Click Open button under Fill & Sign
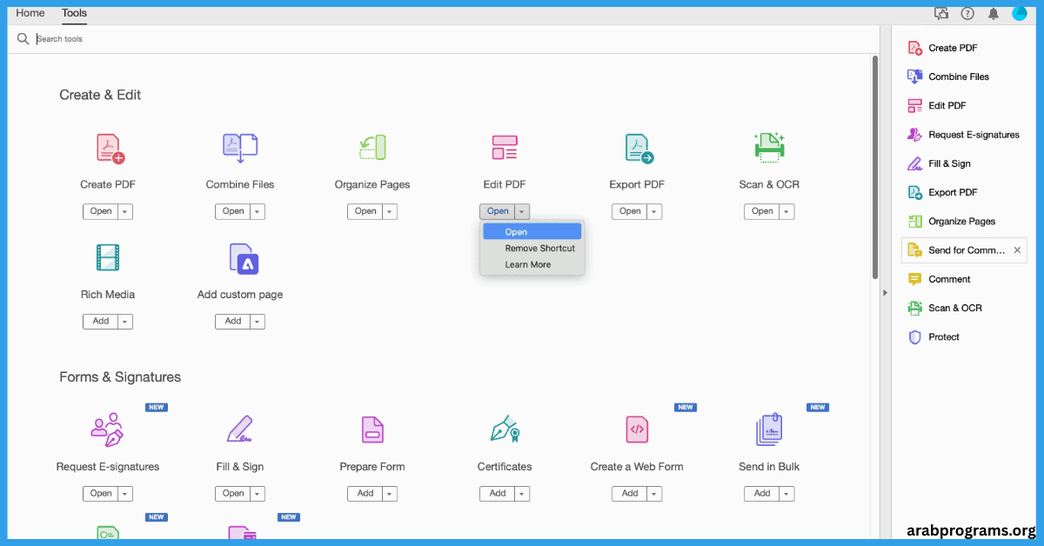Image resolution: width=1044 pixels, height=546 pixels. point(233,494)
